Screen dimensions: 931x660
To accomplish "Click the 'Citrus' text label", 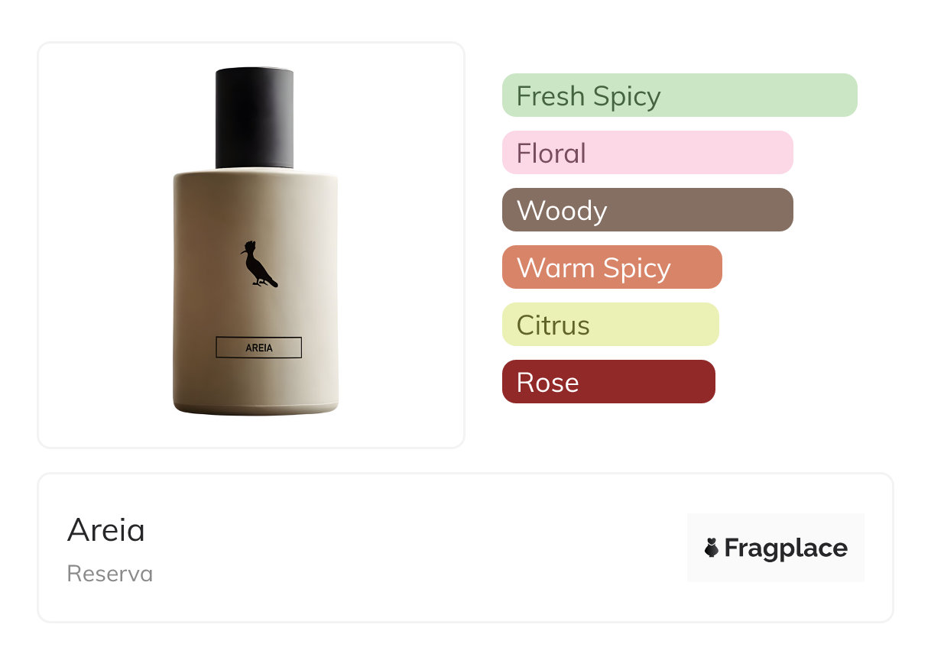I will pyautogui.click(x=553, y=325).
